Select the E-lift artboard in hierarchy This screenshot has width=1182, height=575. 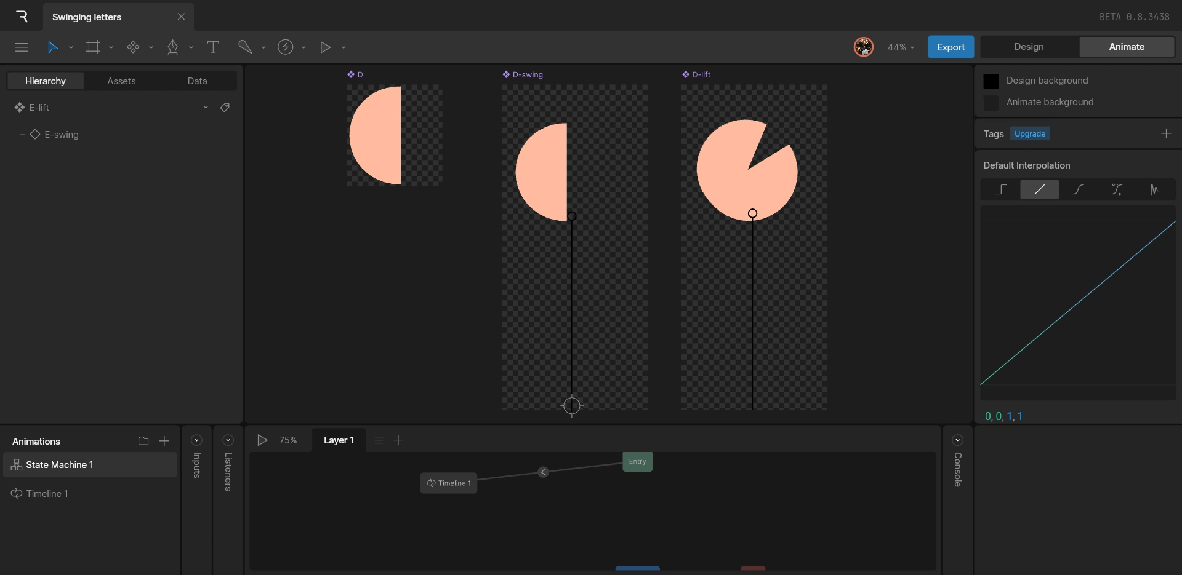point(39,108)
